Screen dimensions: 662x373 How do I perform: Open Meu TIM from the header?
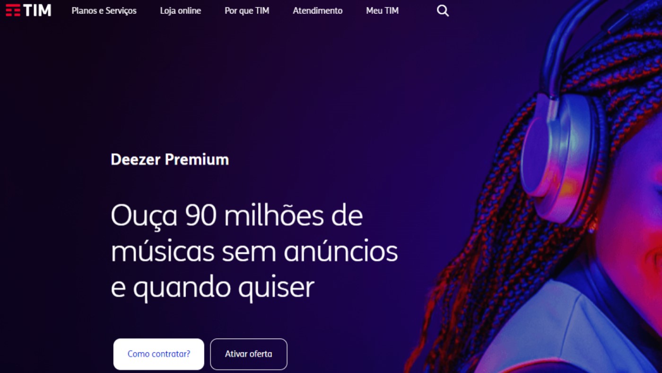[382, 10]
